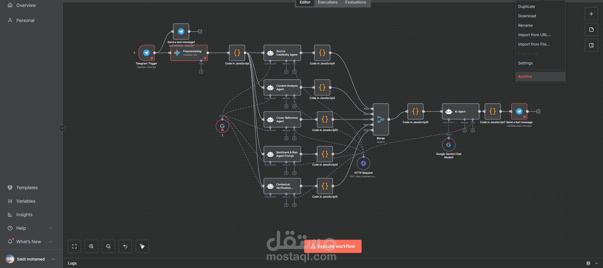Click the Logs panel title
The image size is (603, 268).
[x=72, y=263]
